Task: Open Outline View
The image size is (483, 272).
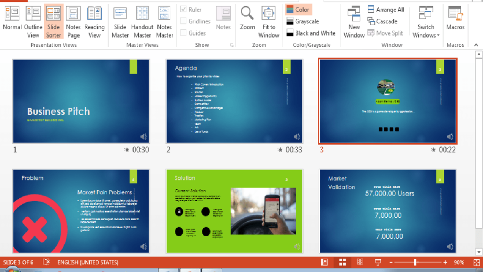Action: tap(33, 21)
